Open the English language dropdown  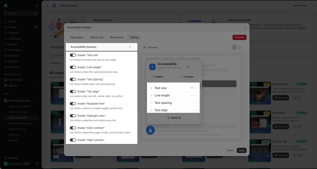[159, 77]
